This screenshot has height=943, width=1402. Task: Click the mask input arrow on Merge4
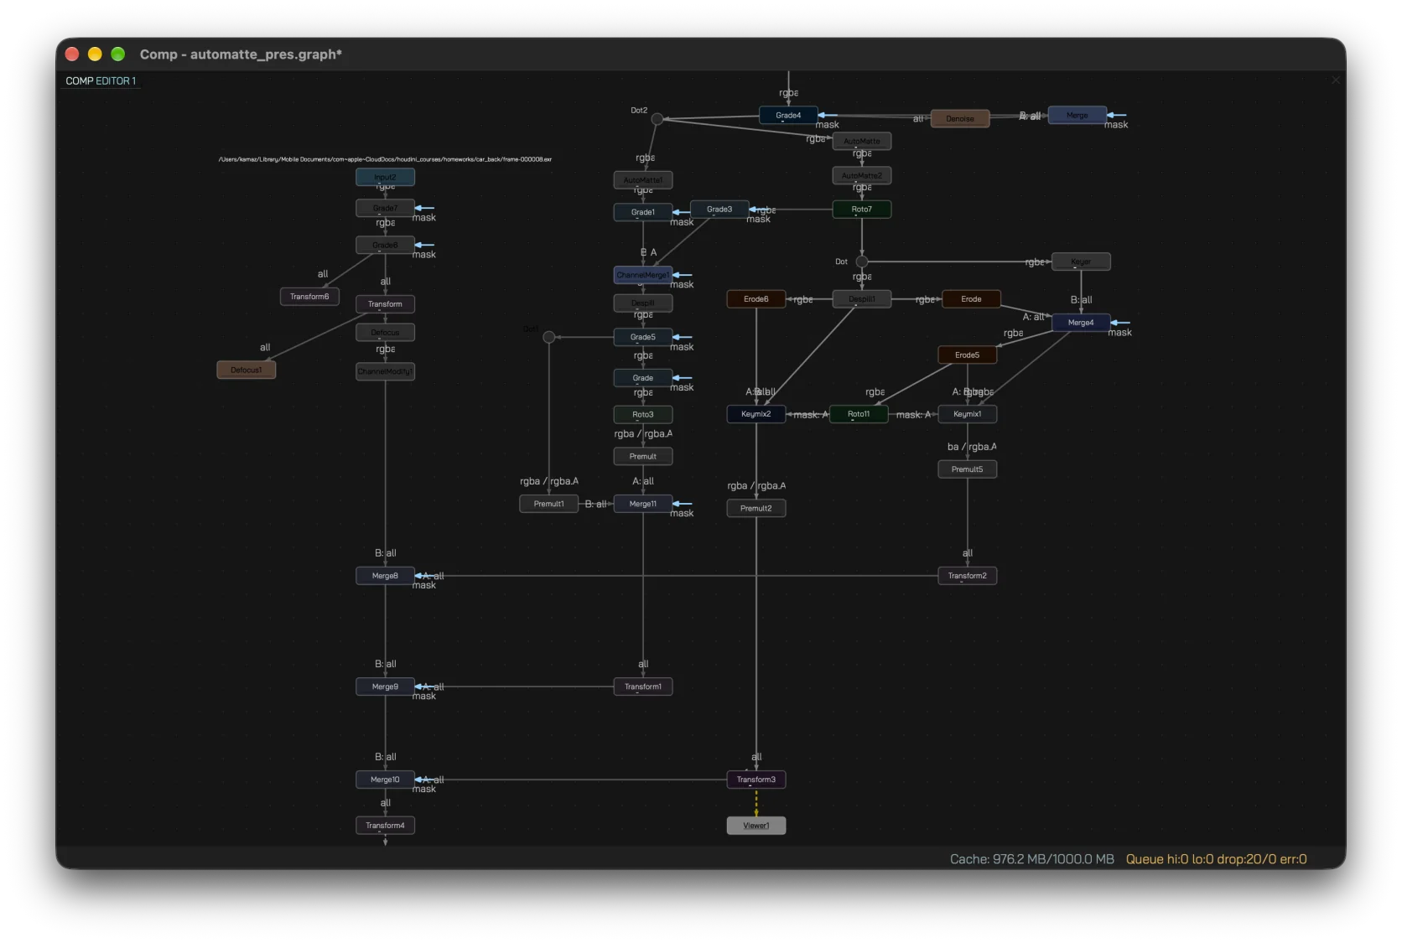(x=1121, y=323)
